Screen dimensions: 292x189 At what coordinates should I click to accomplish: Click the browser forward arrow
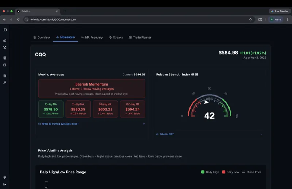pos(11,20)
